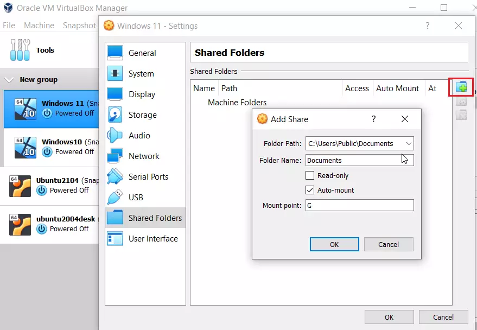Open the Audio settings category
Screen dimensions: 477x330
tap(145, 135)
